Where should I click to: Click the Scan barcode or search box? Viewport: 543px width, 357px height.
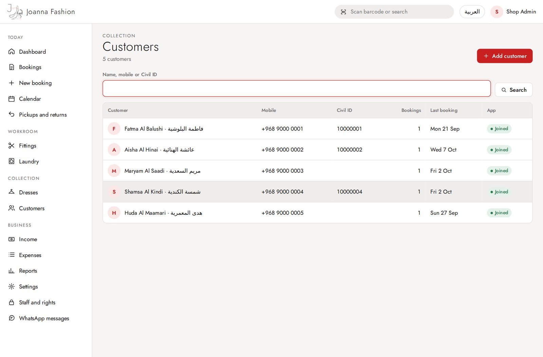pyautogui.click(x=394, y=12)
